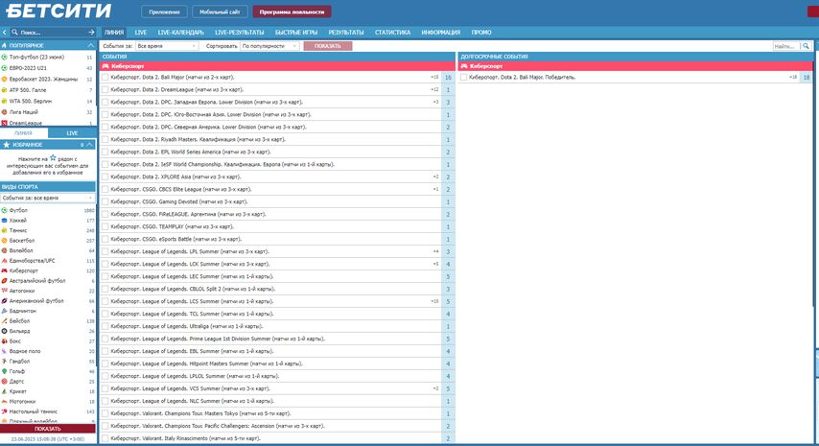
Task: Tick League of Legends. LPL Summer checkbox
Action: (x=105, y=251)
